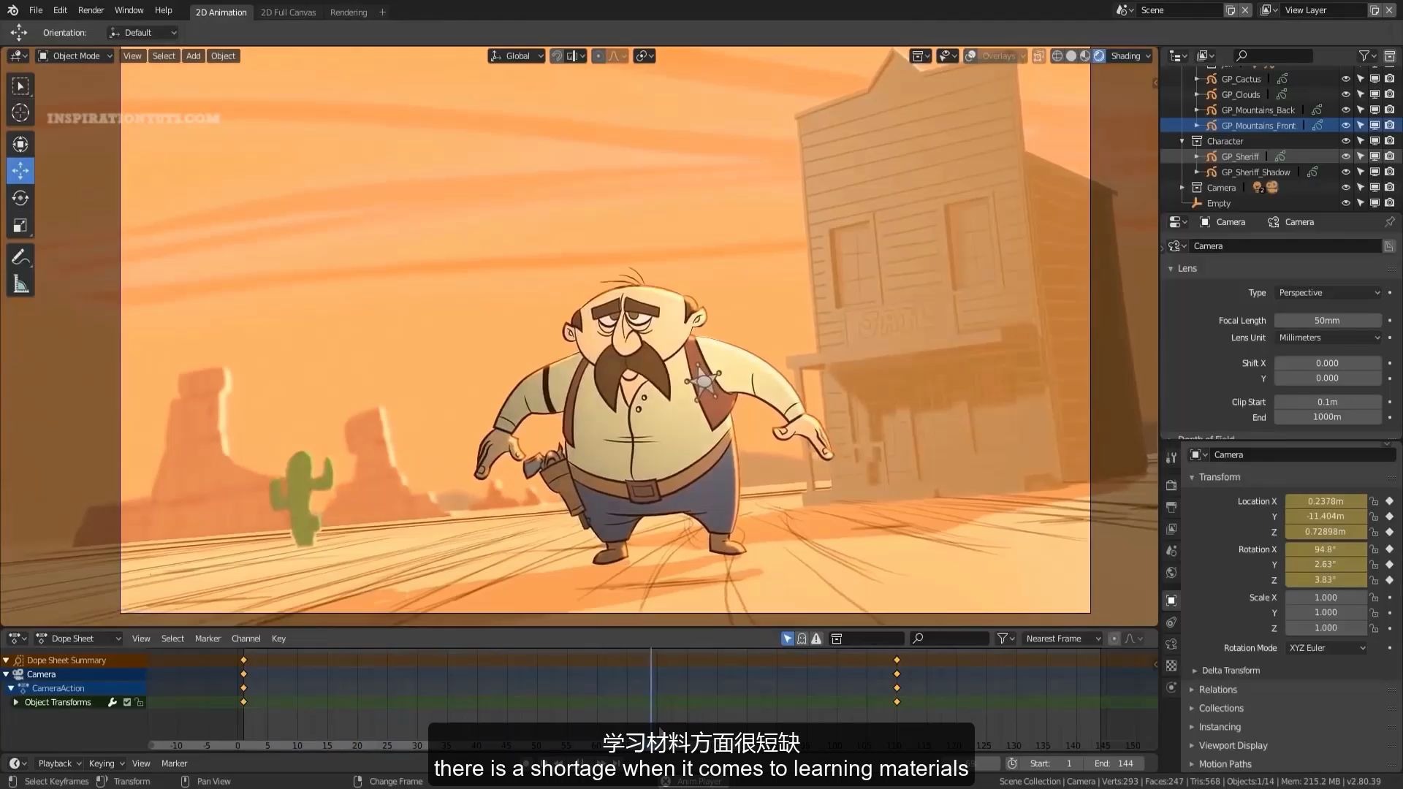The height and width of the screenshot is (789, 1403).
Task: Hide GP_Cactus in the viewport
Action: pyautogui.click(x=1346, y=78)
